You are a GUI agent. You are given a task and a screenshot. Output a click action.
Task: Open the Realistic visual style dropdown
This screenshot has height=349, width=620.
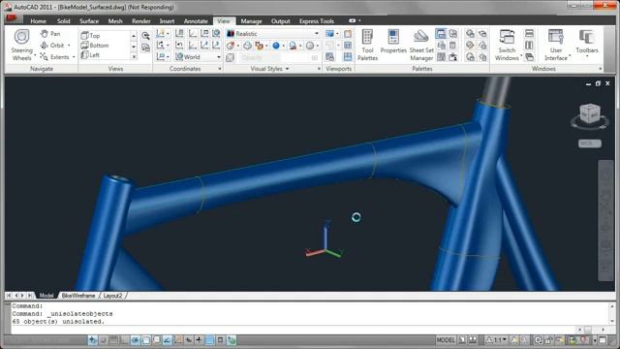317,34
